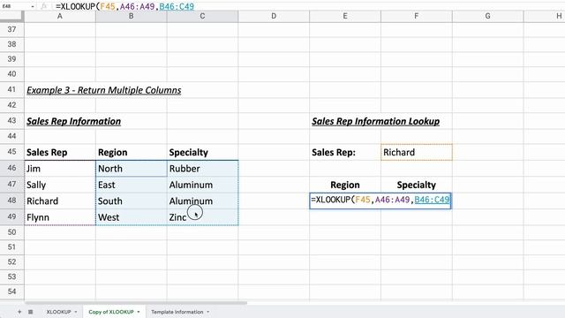Select the Aluminum cell in Richard's row
Viewport: 565px width, 318px height.
[202, 201]
